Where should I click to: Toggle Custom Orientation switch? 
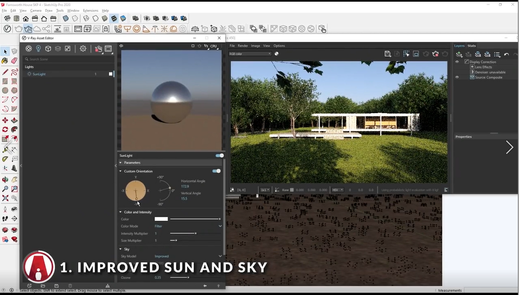pos(216,171)
